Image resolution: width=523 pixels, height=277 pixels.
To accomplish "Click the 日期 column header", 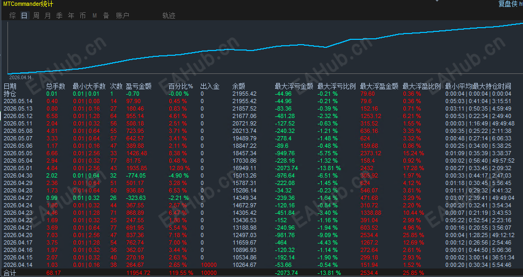I will pyautogui.click(x=10, y=86).
